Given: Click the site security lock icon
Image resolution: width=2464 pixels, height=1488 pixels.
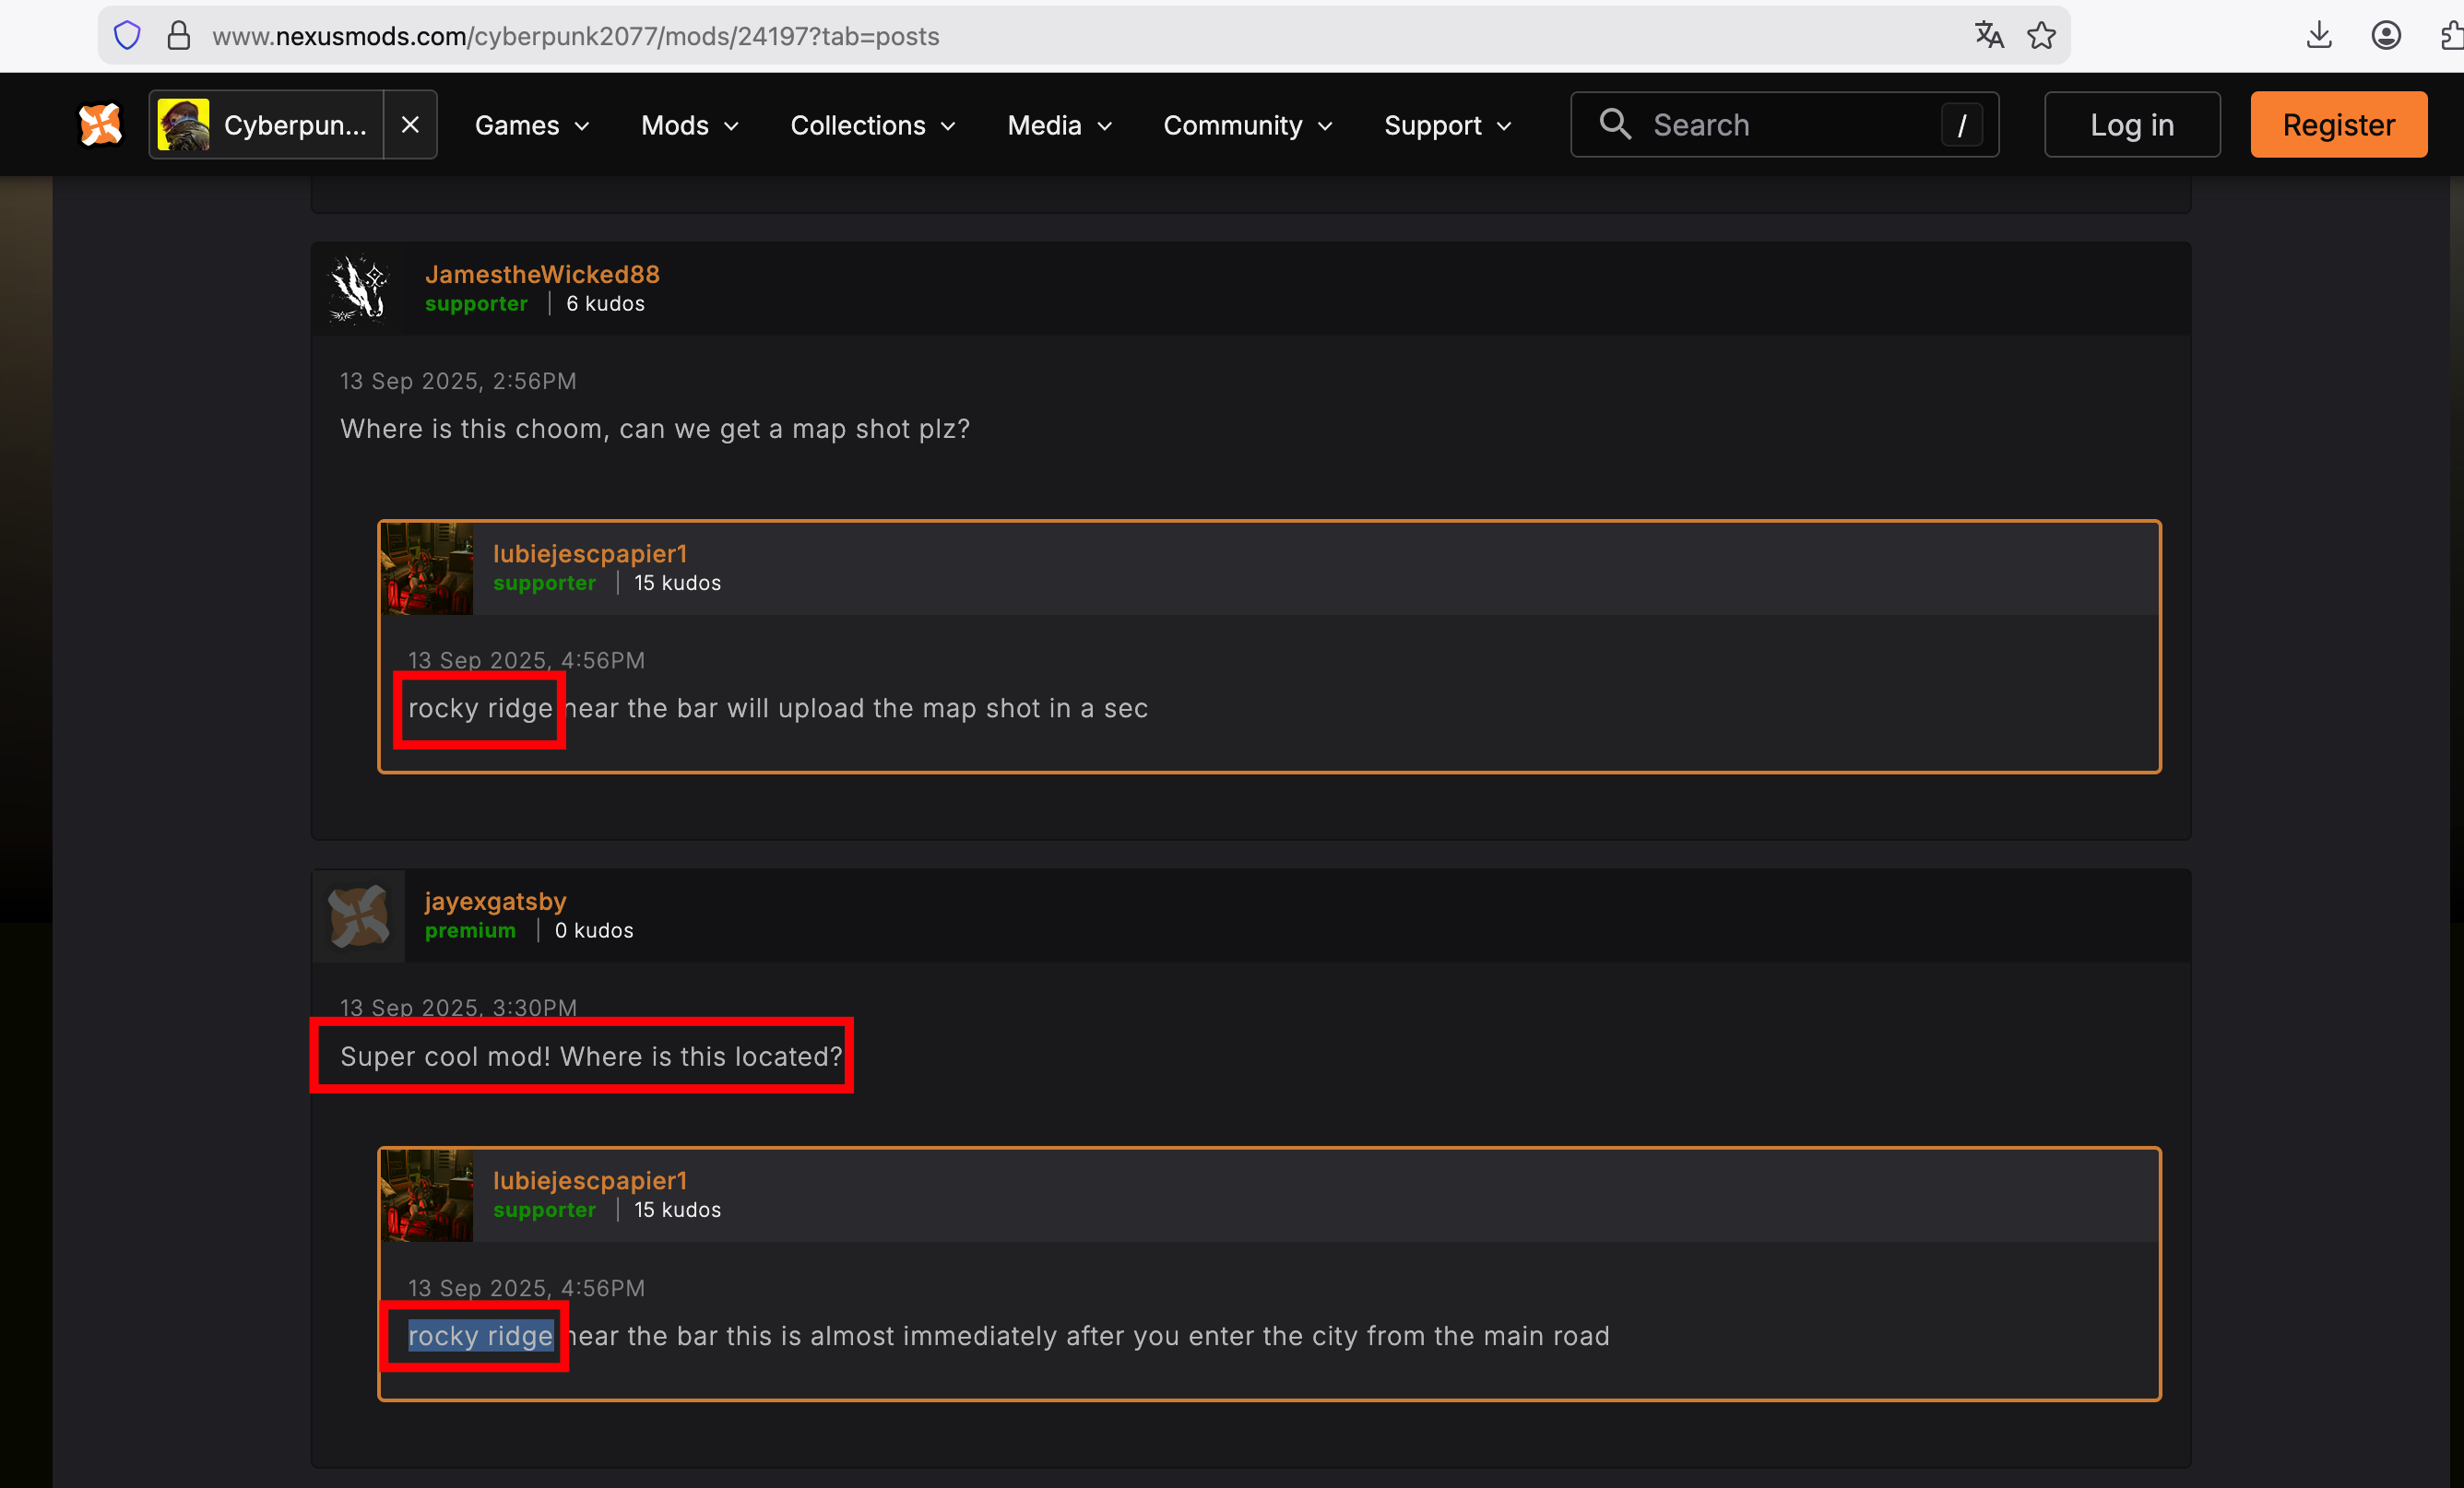Looking at the screenshot, I should pos(178,36).
